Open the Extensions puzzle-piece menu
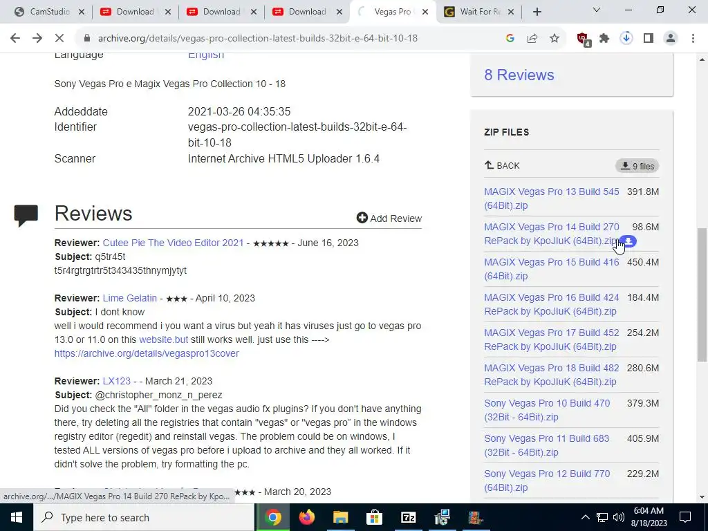This screenshot has height=531, width=708. [x=604, y=39]
